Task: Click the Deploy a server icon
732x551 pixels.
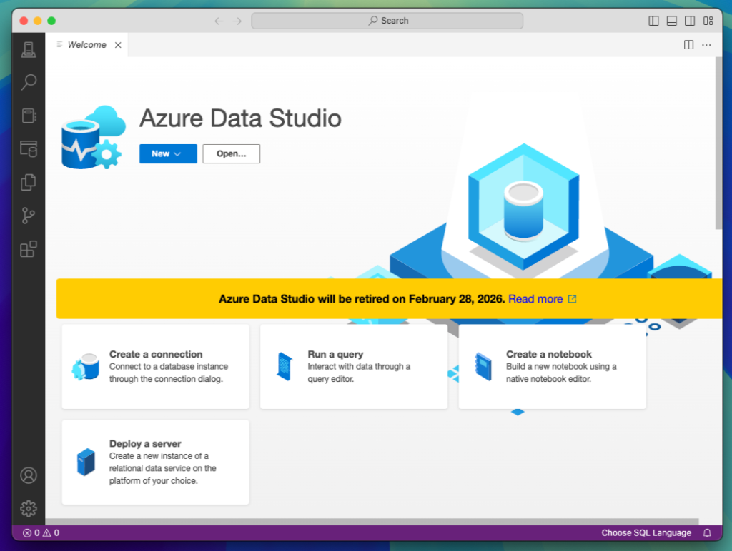Action: (86, 462)
